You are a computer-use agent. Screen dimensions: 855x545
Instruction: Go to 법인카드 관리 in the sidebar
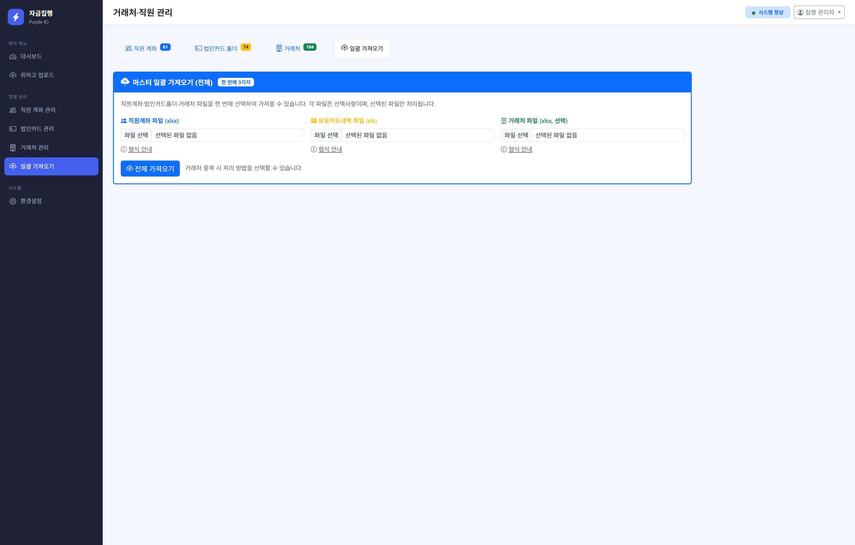pos(37,129)
